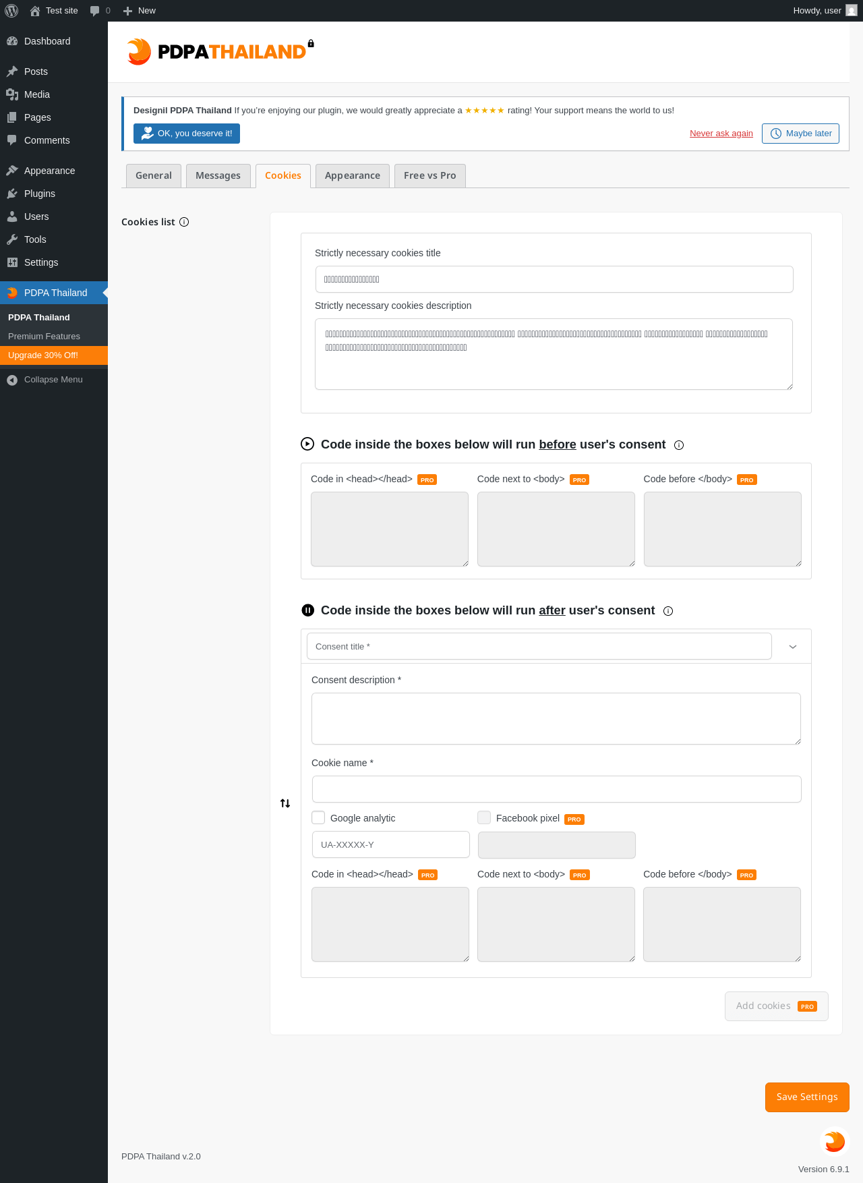
Task: Open the Test site home link
Action: click(54, 11)
